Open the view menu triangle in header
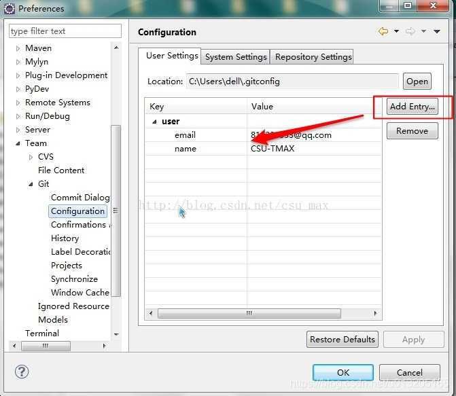The height and width of the screenshot is (396, 456). (437, 31)
